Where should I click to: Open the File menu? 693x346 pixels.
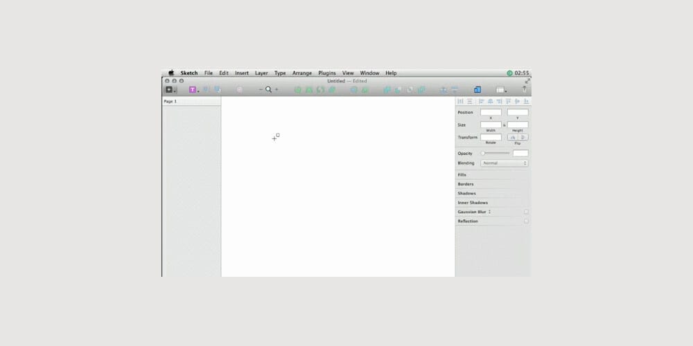(209, 73)
